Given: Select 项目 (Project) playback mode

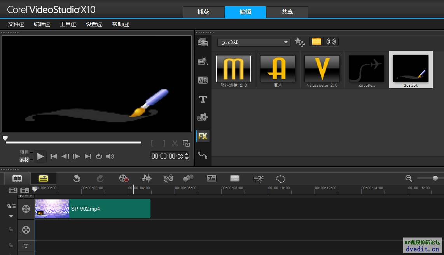Looking at the screenshot, I should coord(24,152).
